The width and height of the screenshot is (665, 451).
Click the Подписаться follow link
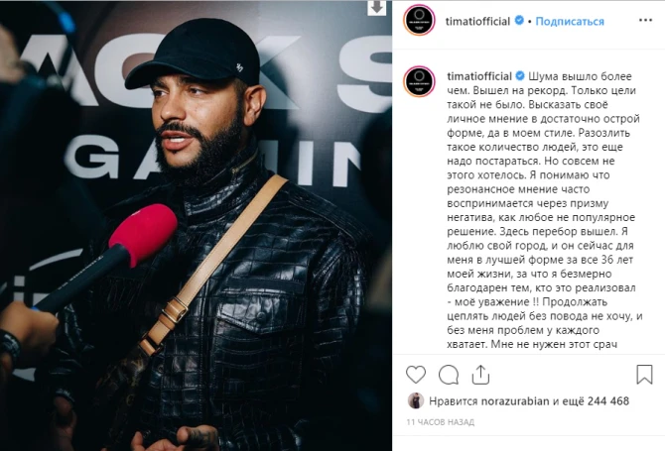pos(570,21)
